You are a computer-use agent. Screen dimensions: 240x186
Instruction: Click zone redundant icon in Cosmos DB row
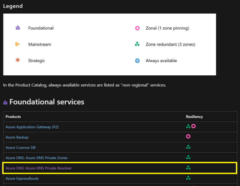click(188, 147)
